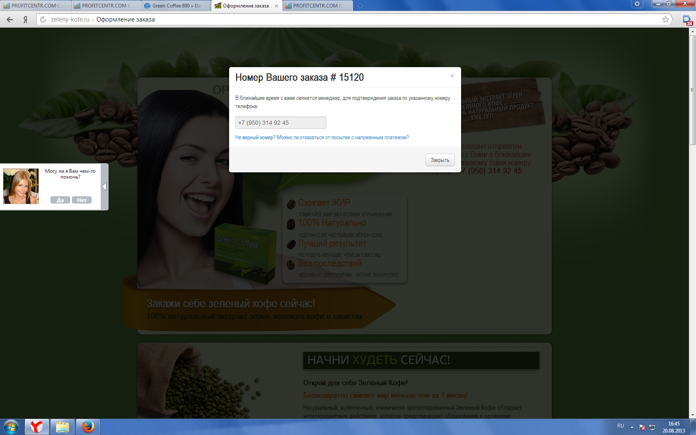This screenshot has width=696, height=435.
Task: Switch to the Green Coffee 800 tab
Action: coord(176,6)
